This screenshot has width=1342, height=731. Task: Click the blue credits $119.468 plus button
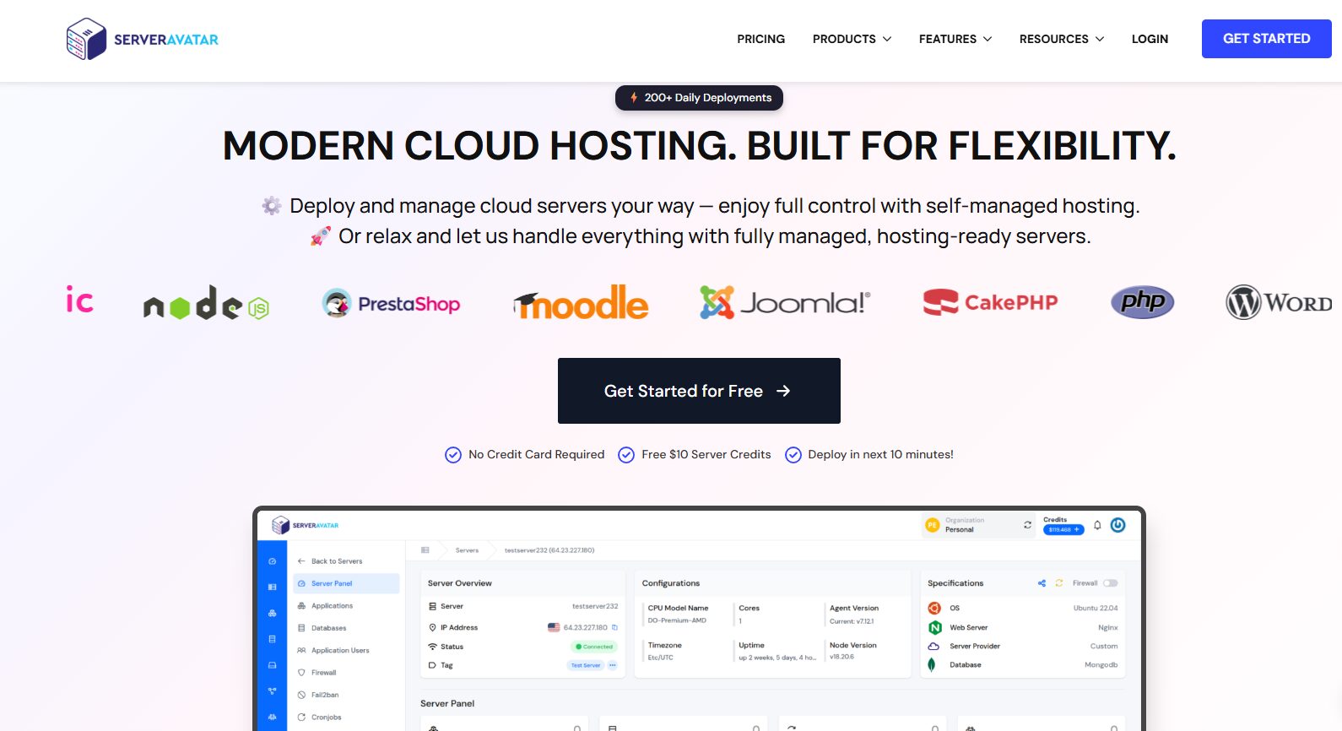point(1063,529)
